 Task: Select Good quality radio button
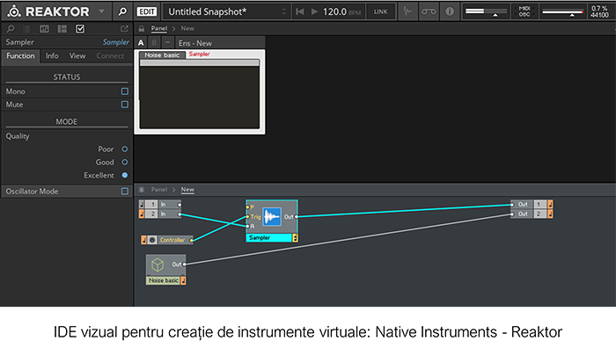pos(125,162)
